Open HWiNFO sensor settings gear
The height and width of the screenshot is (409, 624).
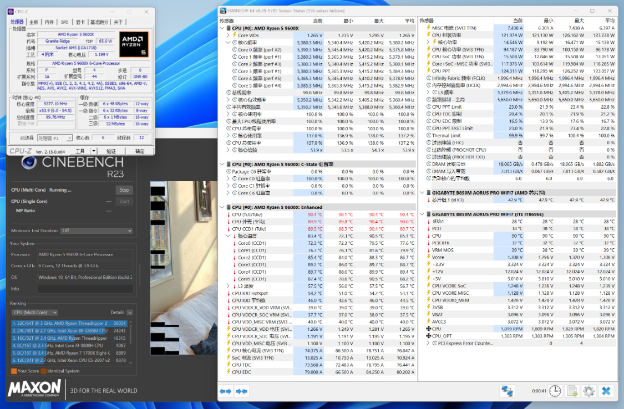click(x=589, y=391)
